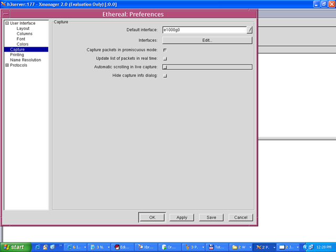Image resolution: width=336 pixels, height=252 pixels.
Task: Open the '3 P...' taskbar group
Action: [194, 247]
